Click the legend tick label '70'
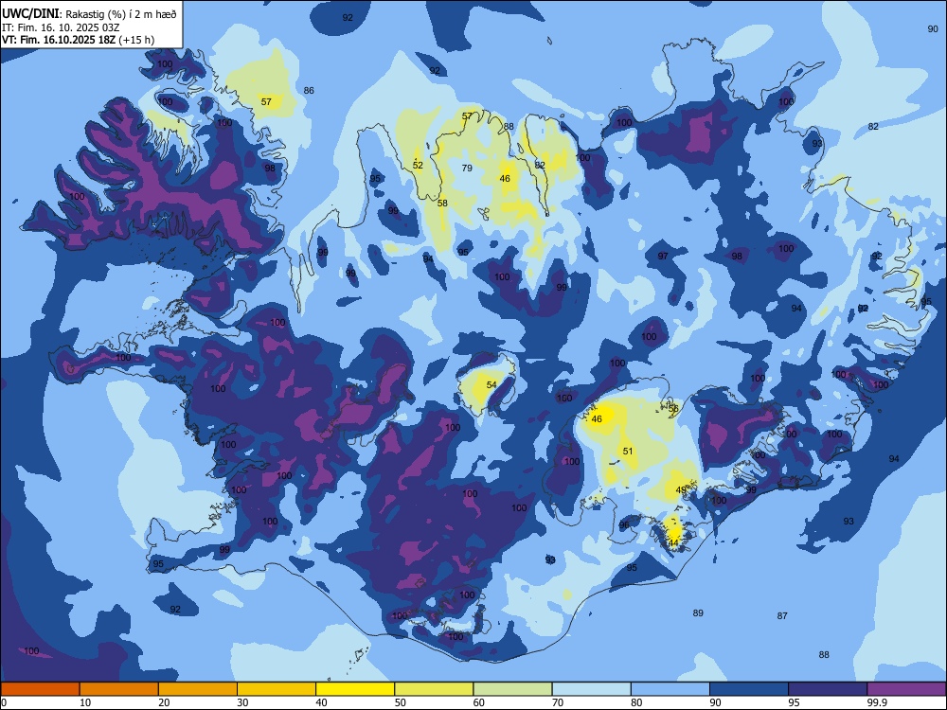Image resolution: width=947 pixels, height=710 pixels. pos(558,702)
